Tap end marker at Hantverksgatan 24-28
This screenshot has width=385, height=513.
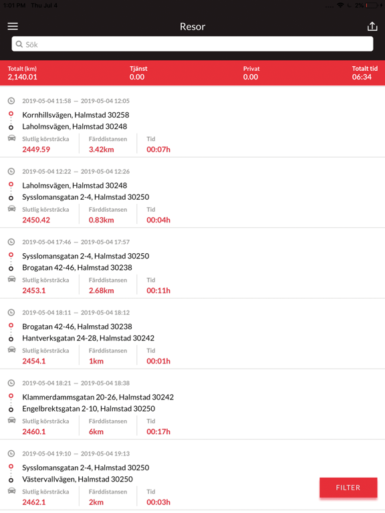[11, 339]
